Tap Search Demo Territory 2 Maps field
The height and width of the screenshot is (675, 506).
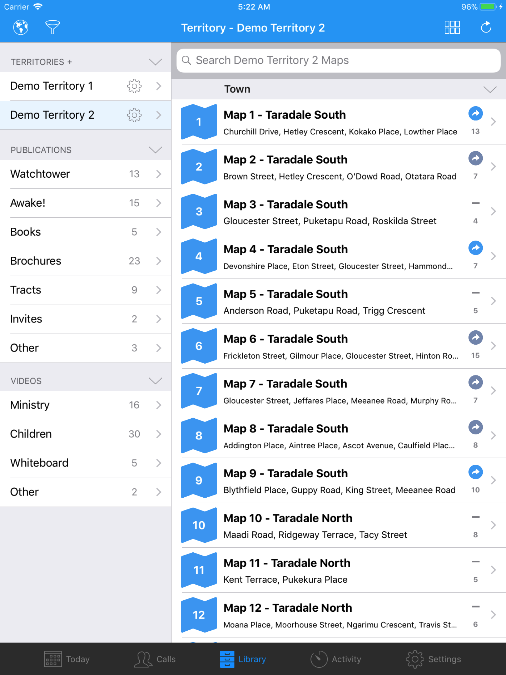338,60
